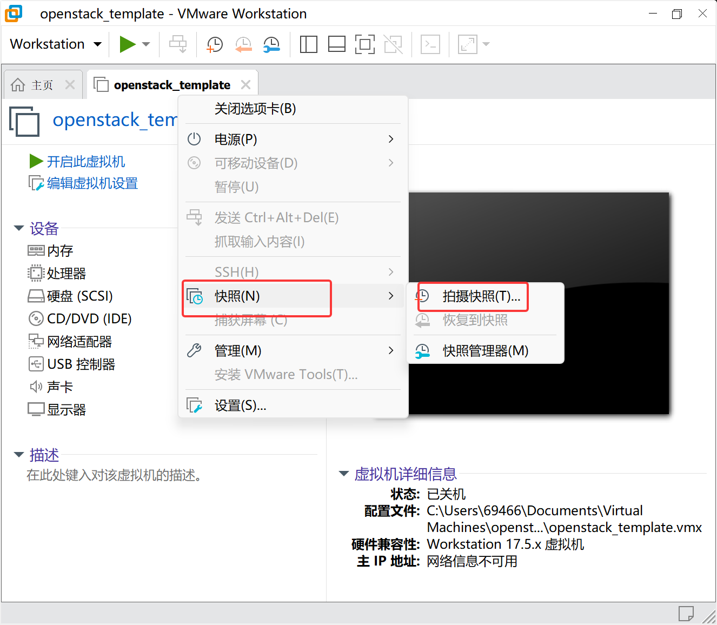This screenshot has height=625, width=717.
Task: Toggle the thumbnail bar view icon
Action: click(x=337, y=44)
